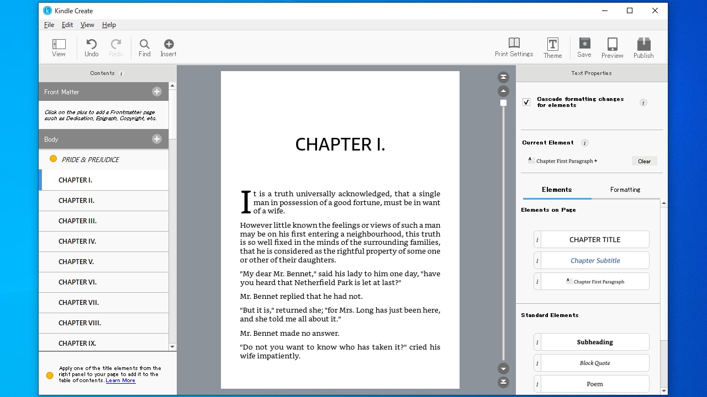Select CHAPTER I. in contents list

tap(104, 180)
